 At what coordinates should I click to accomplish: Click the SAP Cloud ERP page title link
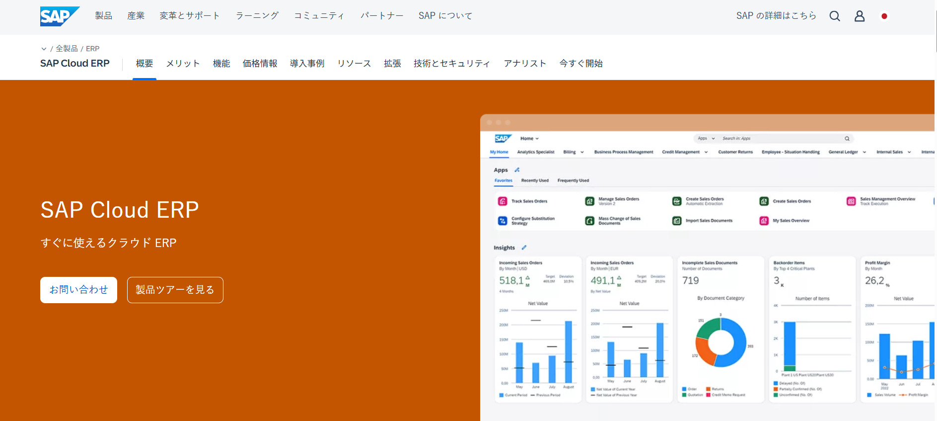point(75,64)
